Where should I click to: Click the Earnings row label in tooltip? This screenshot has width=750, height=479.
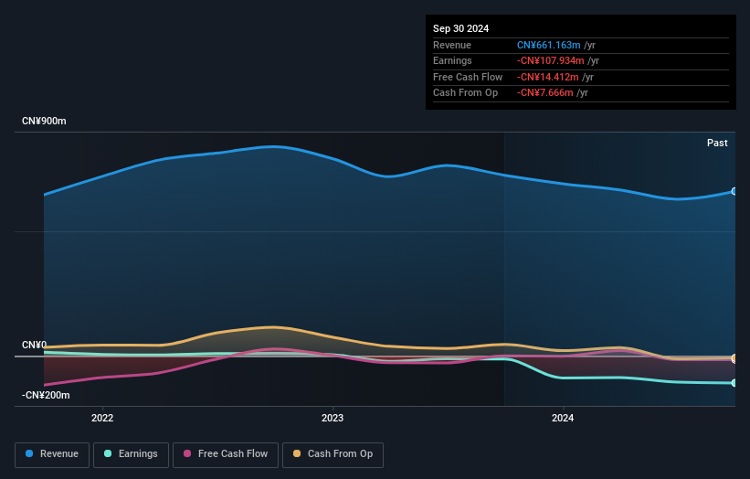(452, 60)
